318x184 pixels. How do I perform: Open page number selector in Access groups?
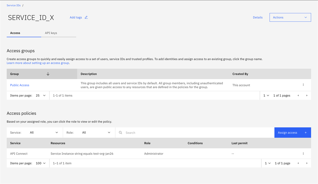pos(266,96)
